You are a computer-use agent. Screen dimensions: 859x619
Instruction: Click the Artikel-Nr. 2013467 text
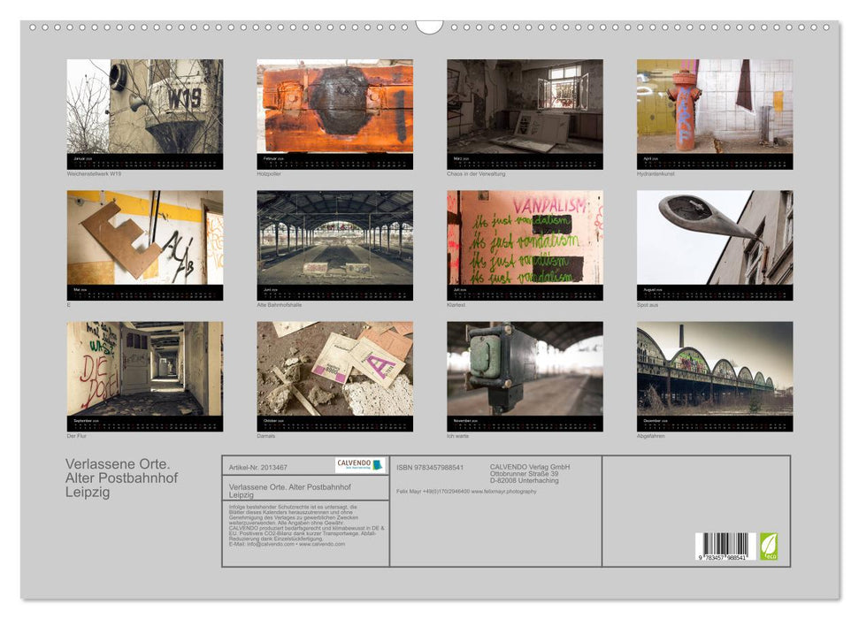point(258,467)
